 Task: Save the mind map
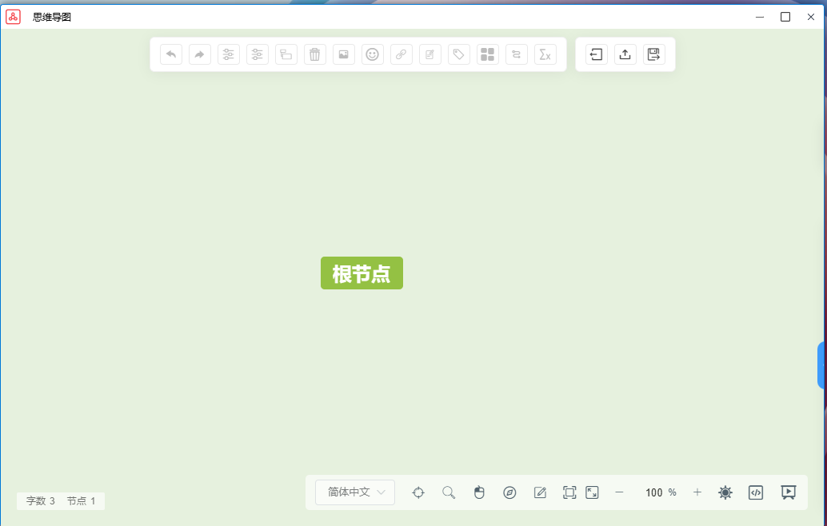[653, 54]
